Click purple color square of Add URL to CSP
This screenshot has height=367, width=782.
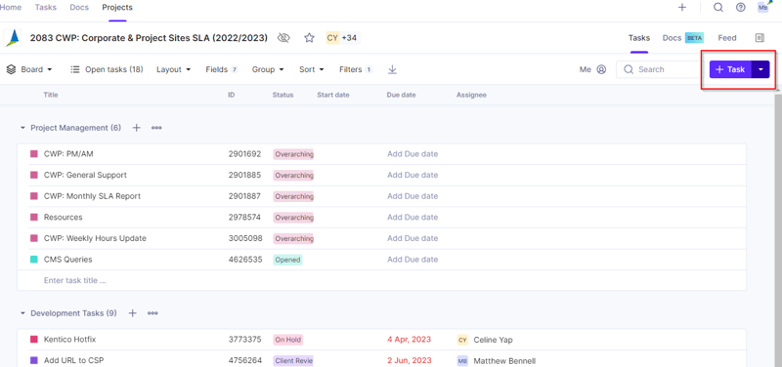[34, 360]
